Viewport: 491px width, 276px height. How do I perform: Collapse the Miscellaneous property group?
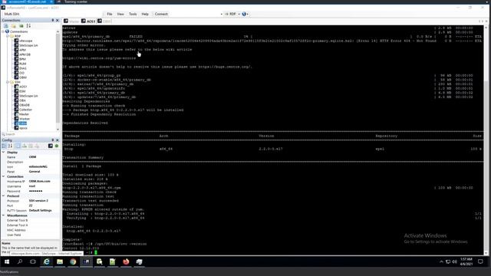[x=3, y=215]
